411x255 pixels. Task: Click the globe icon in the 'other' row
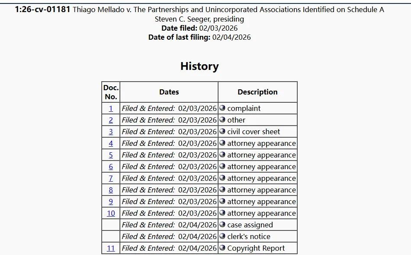pyautogui.click(x=222, y=120)
